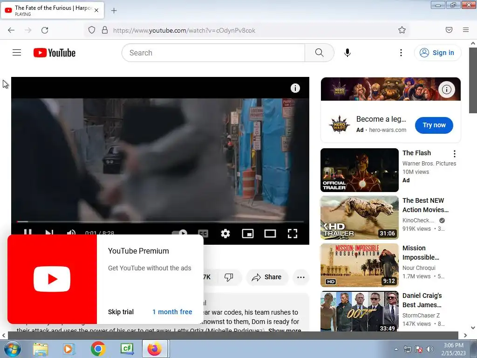Seek on the video progress bar

[x=160, y=221]
